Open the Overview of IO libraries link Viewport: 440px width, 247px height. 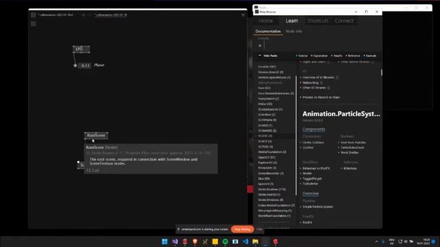318,78
